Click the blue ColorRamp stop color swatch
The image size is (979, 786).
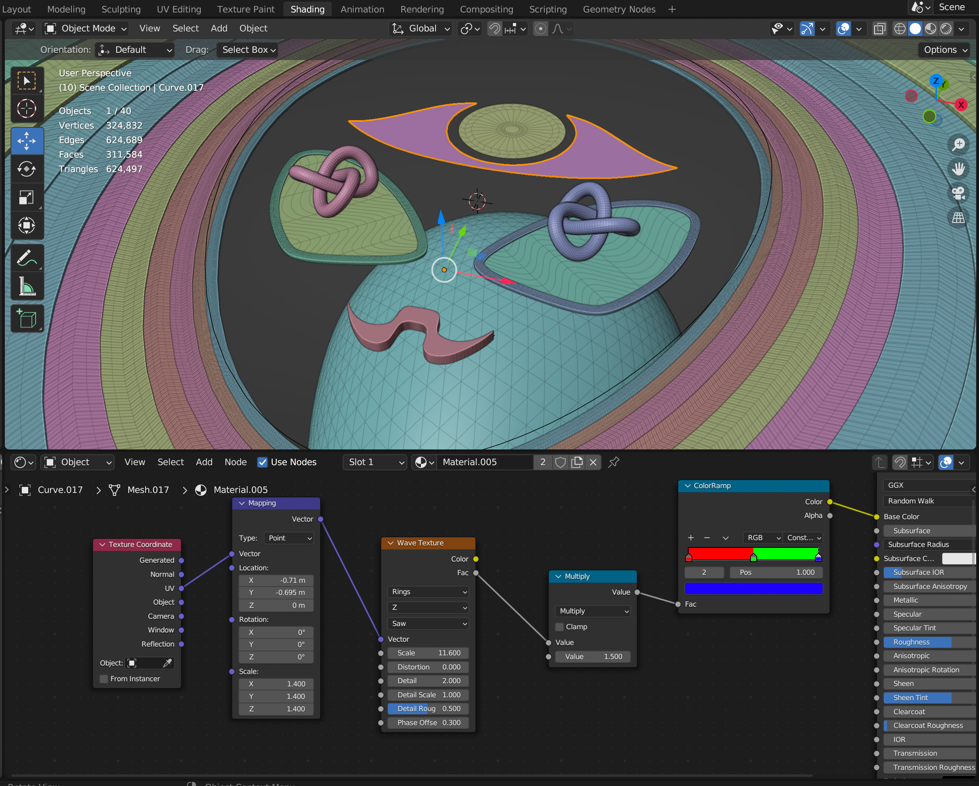click(x=753, y=588)
